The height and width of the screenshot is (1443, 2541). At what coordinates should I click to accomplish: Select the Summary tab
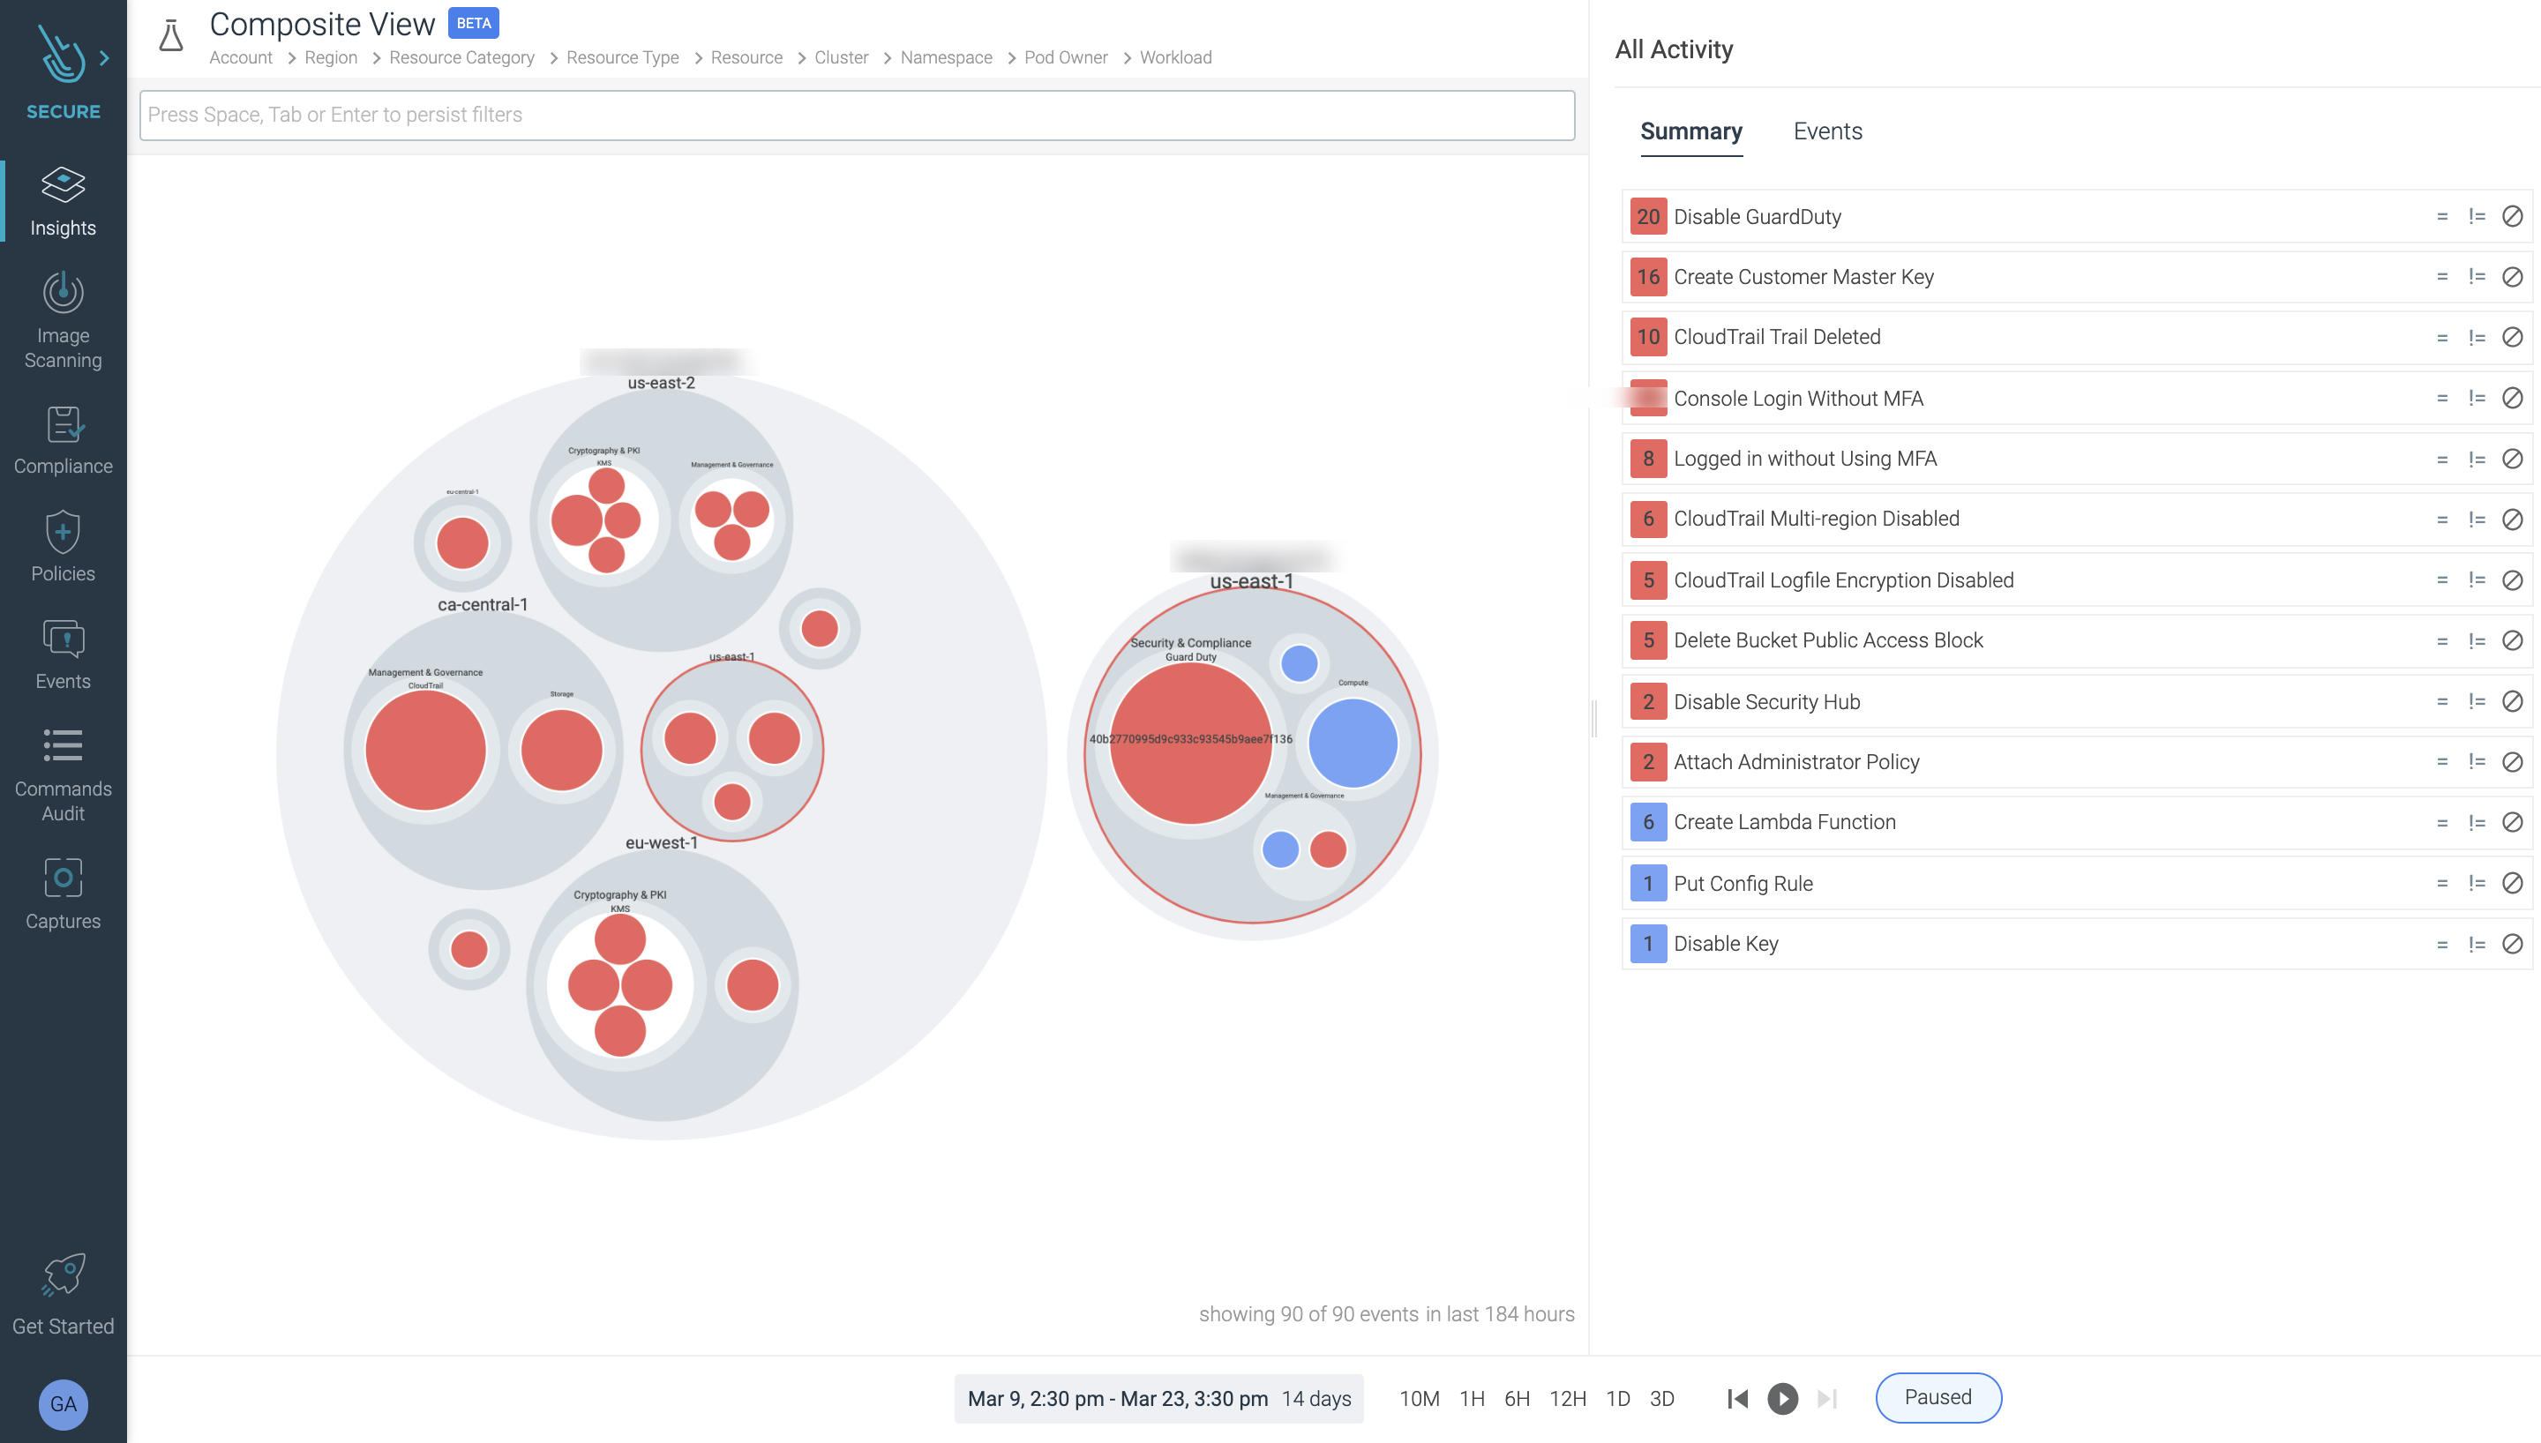pos(1690,131)
